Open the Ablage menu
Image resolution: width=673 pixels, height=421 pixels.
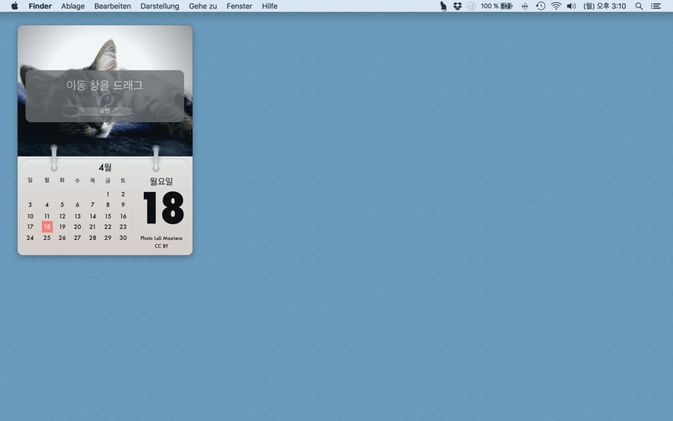[72, 6]
